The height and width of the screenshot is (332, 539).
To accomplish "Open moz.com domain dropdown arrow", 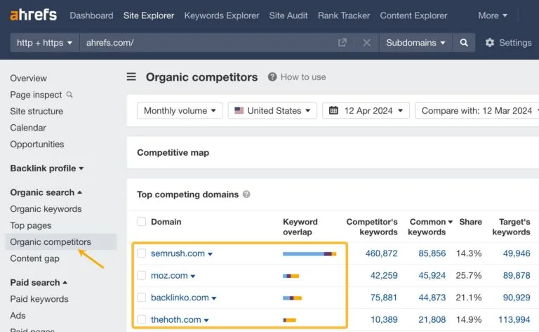I will [193, 276].
